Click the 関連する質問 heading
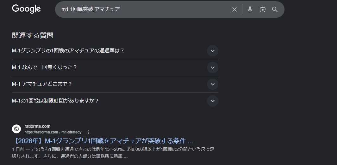The height and width of the screenshot is (165, 337). click(x=33, y=35)
